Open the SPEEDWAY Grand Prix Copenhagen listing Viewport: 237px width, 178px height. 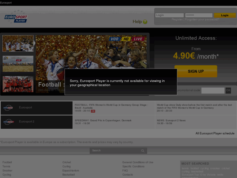114,122
